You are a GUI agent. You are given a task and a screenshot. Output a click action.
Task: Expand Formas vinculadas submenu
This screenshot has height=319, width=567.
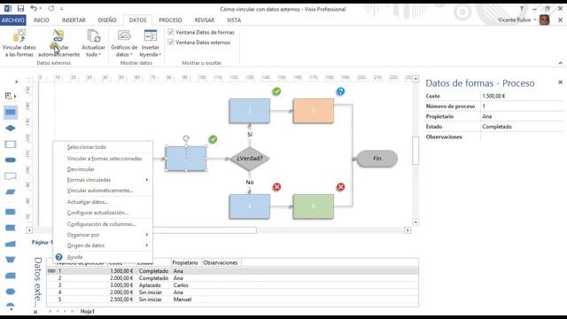tap(103, 180)
